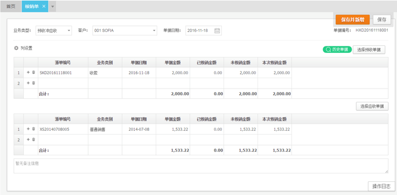Open the 操作日志 panel
Image resolution: width=397 pixels, height=195 pixels.
point(381,186)
